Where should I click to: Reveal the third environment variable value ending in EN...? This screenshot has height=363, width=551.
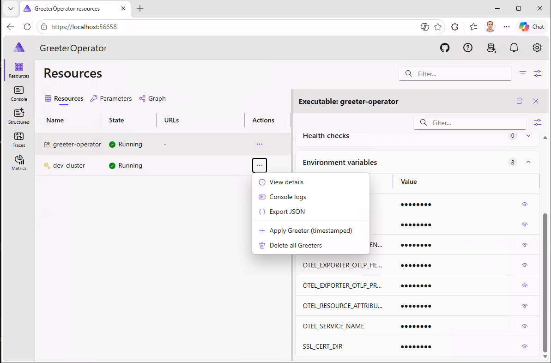pos(525,245)
